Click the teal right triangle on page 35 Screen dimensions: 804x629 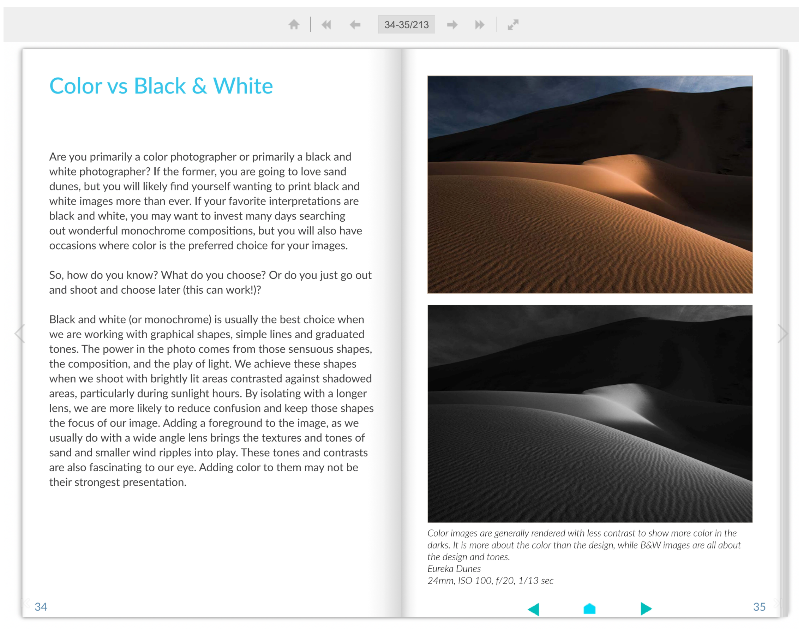[646, 609]
